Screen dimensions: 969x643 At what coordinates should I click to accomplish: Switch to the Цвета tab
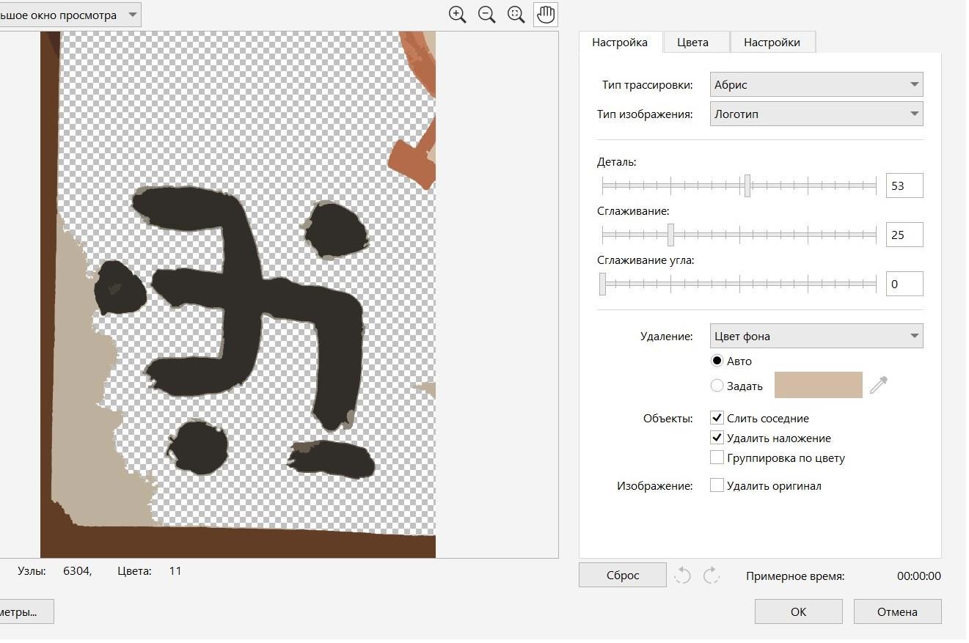(692, 43)
